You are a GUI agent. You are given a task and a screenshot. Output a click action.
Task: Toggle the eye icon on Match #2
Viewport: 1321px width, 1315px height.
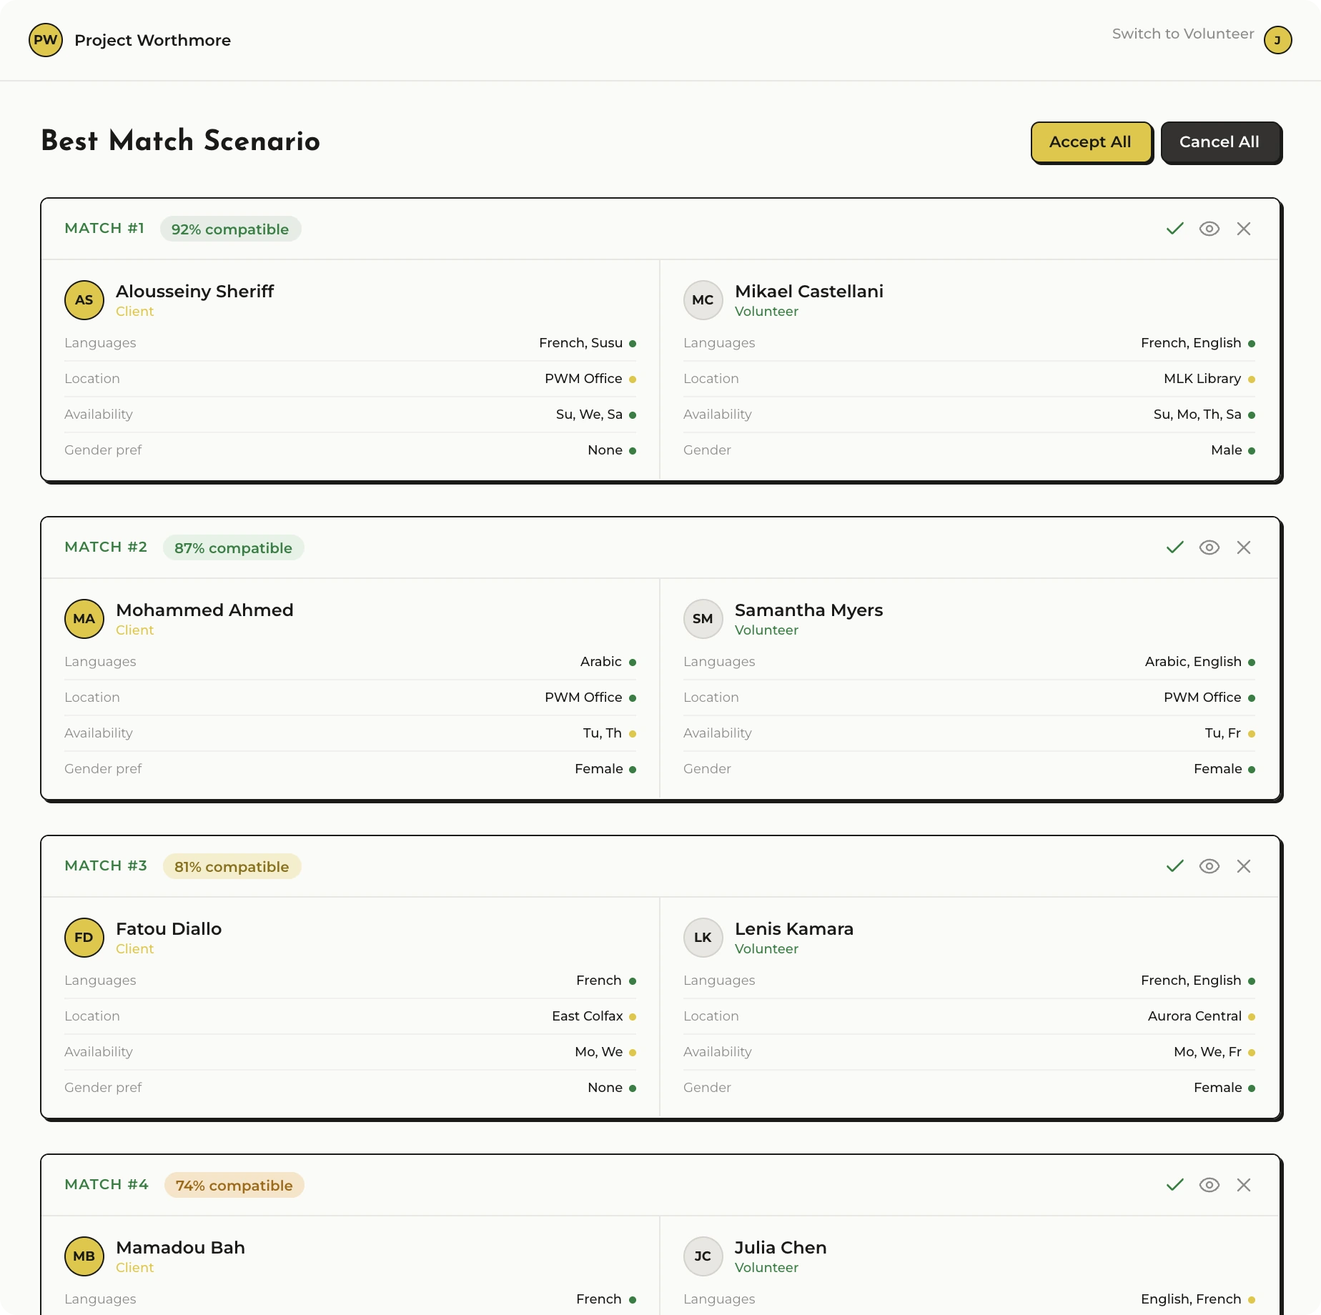pos(1209,547)
